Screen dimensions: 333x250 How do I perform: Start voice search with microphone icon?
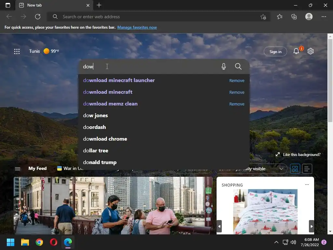pos(224,66)
